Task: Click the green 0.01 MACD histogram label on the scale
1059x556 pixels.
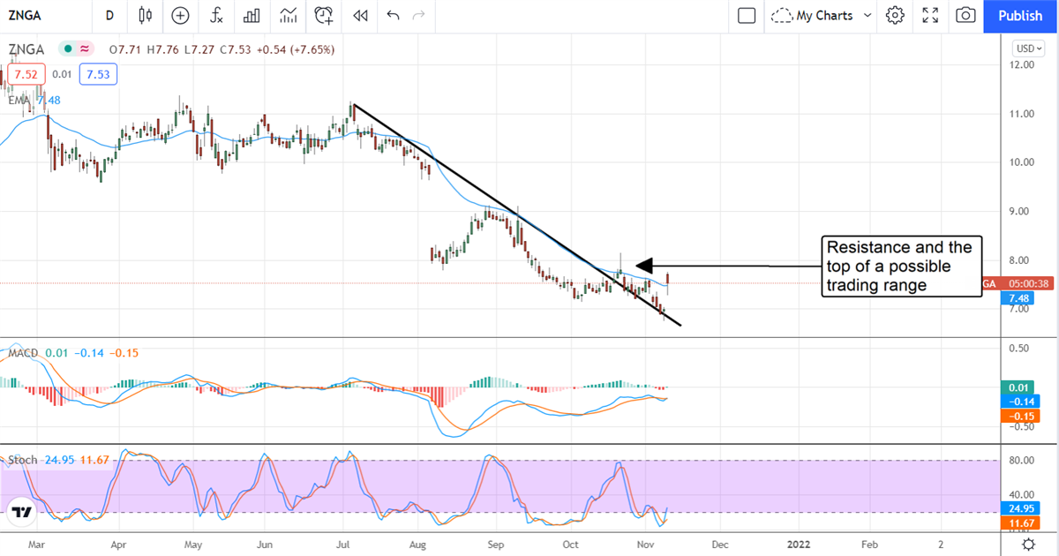Action: (x=1020, y=387)
